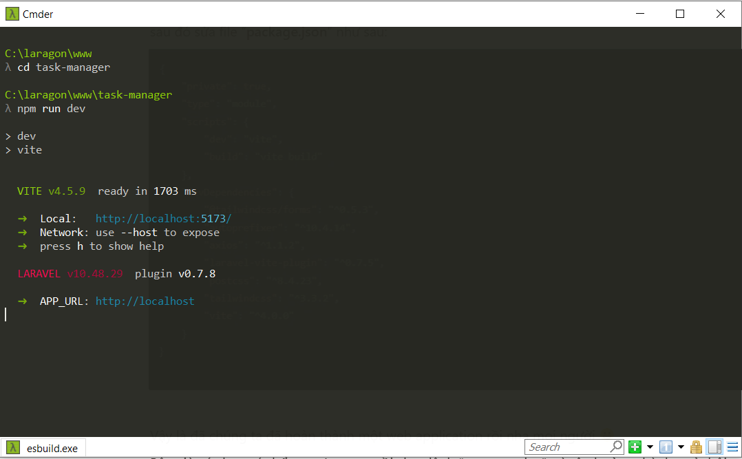
Task: Create a new console with green plus
Action: click(x=635, y=447)
